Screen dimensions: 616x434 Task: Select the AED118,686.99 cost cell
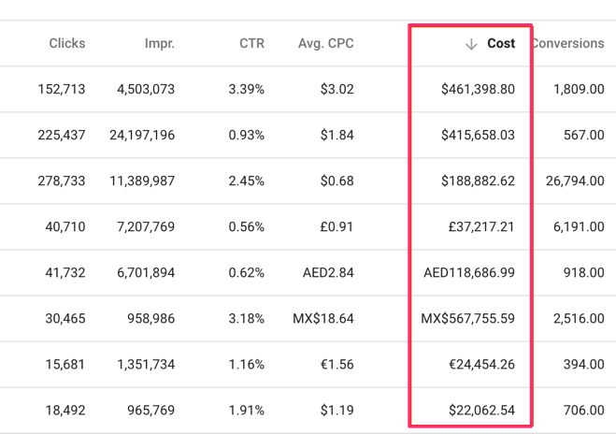[x=469, y=273]
